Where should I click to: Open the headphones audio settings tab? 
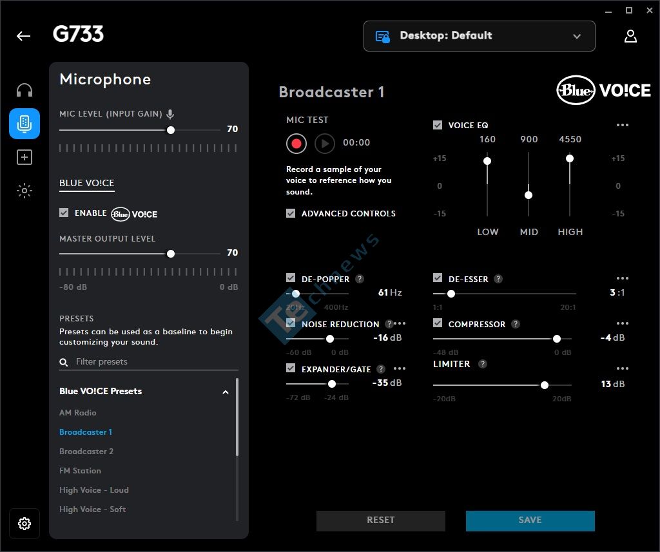pyautogui.click(x=24, y=90)
